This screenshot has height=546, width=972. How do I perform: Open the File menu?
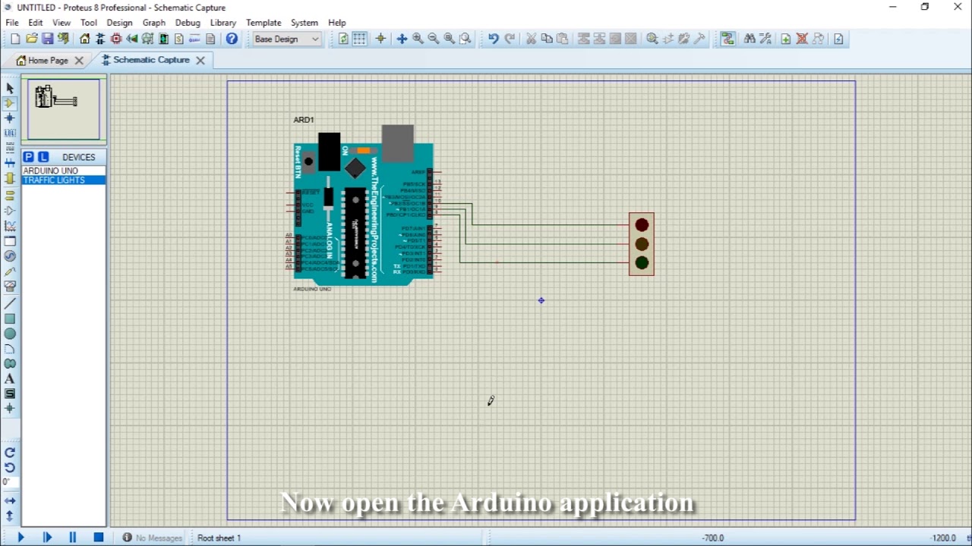click(x=12, y=23)
